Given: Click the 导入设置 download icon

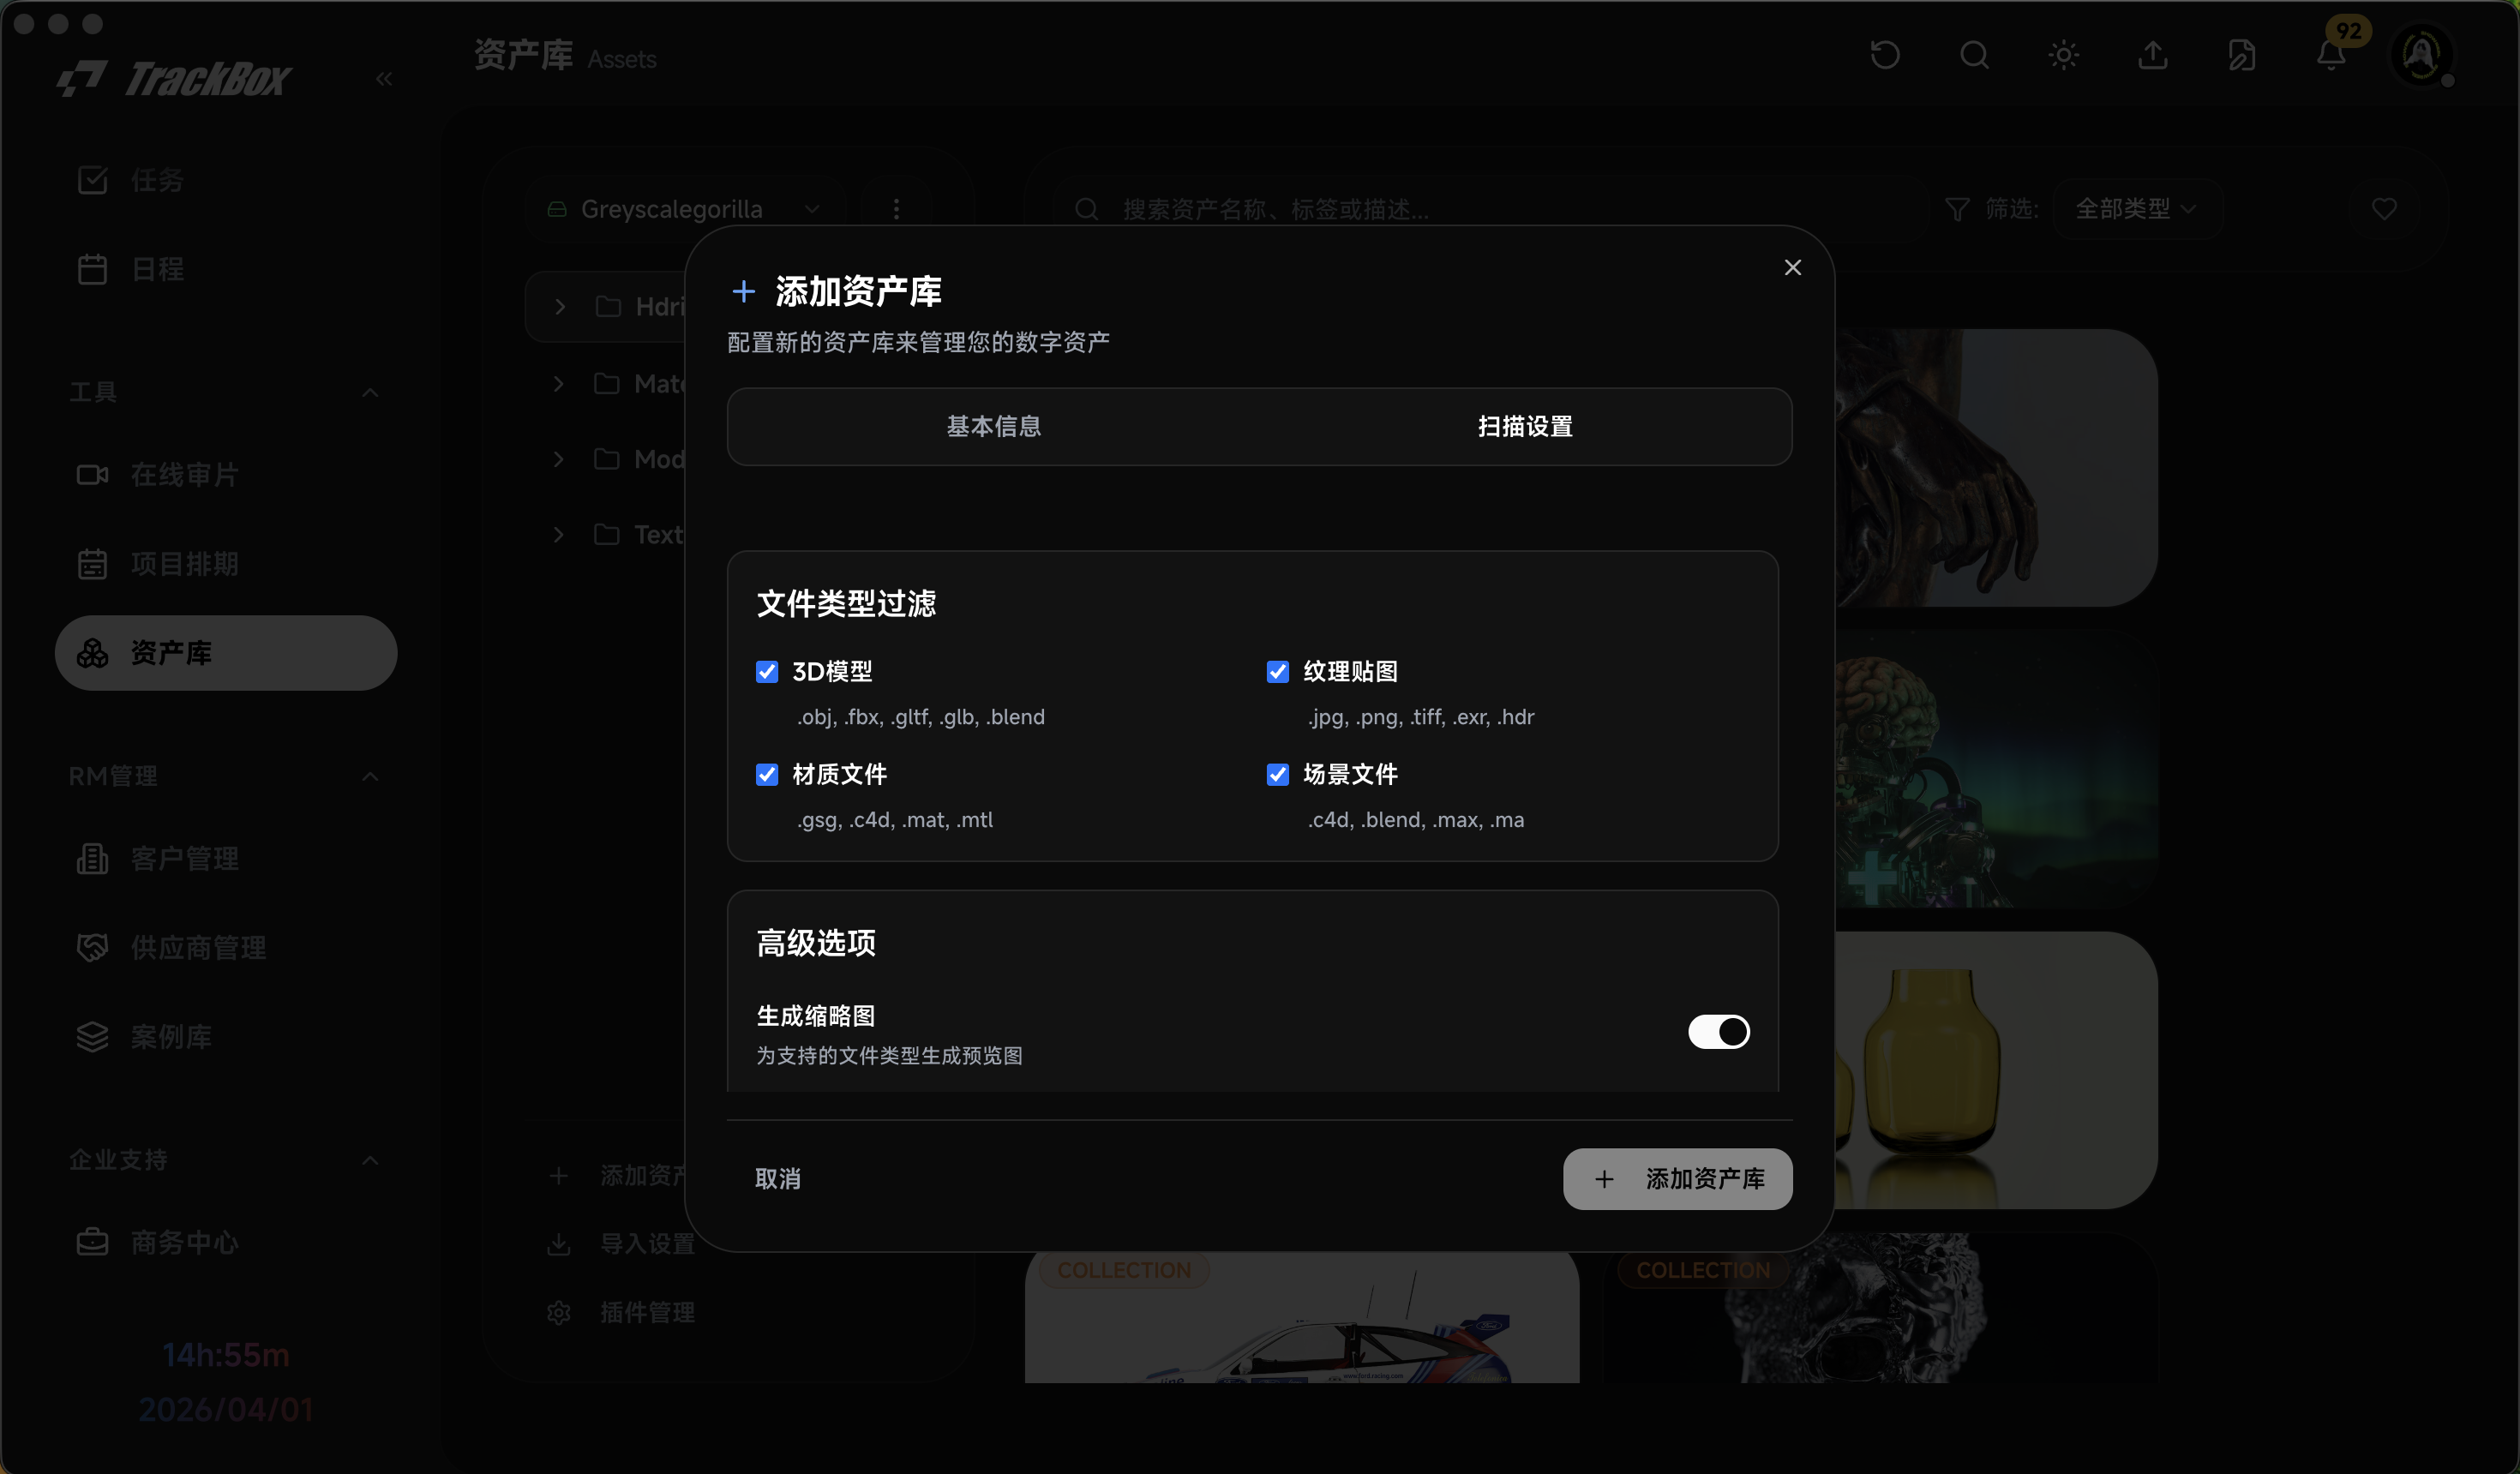Looking at the screenshot, I should coord(559,1244).
